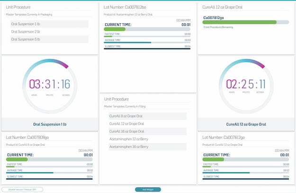Select CureAll 16 oz Grape Oral row
The height and width of the screenshot is (193, 296).
click(x=147, y=131)
